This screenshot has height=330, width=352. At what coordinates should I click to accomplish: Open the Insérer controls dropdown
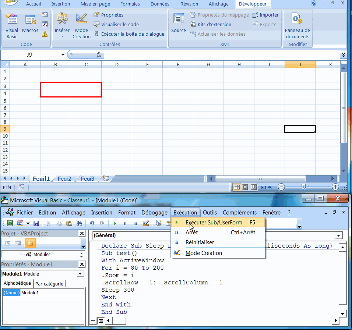pos(62,25)
